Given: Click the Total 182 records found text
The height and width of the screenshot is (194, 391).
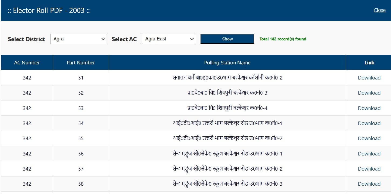Looking at the screenshot, I should pos(283,39).
